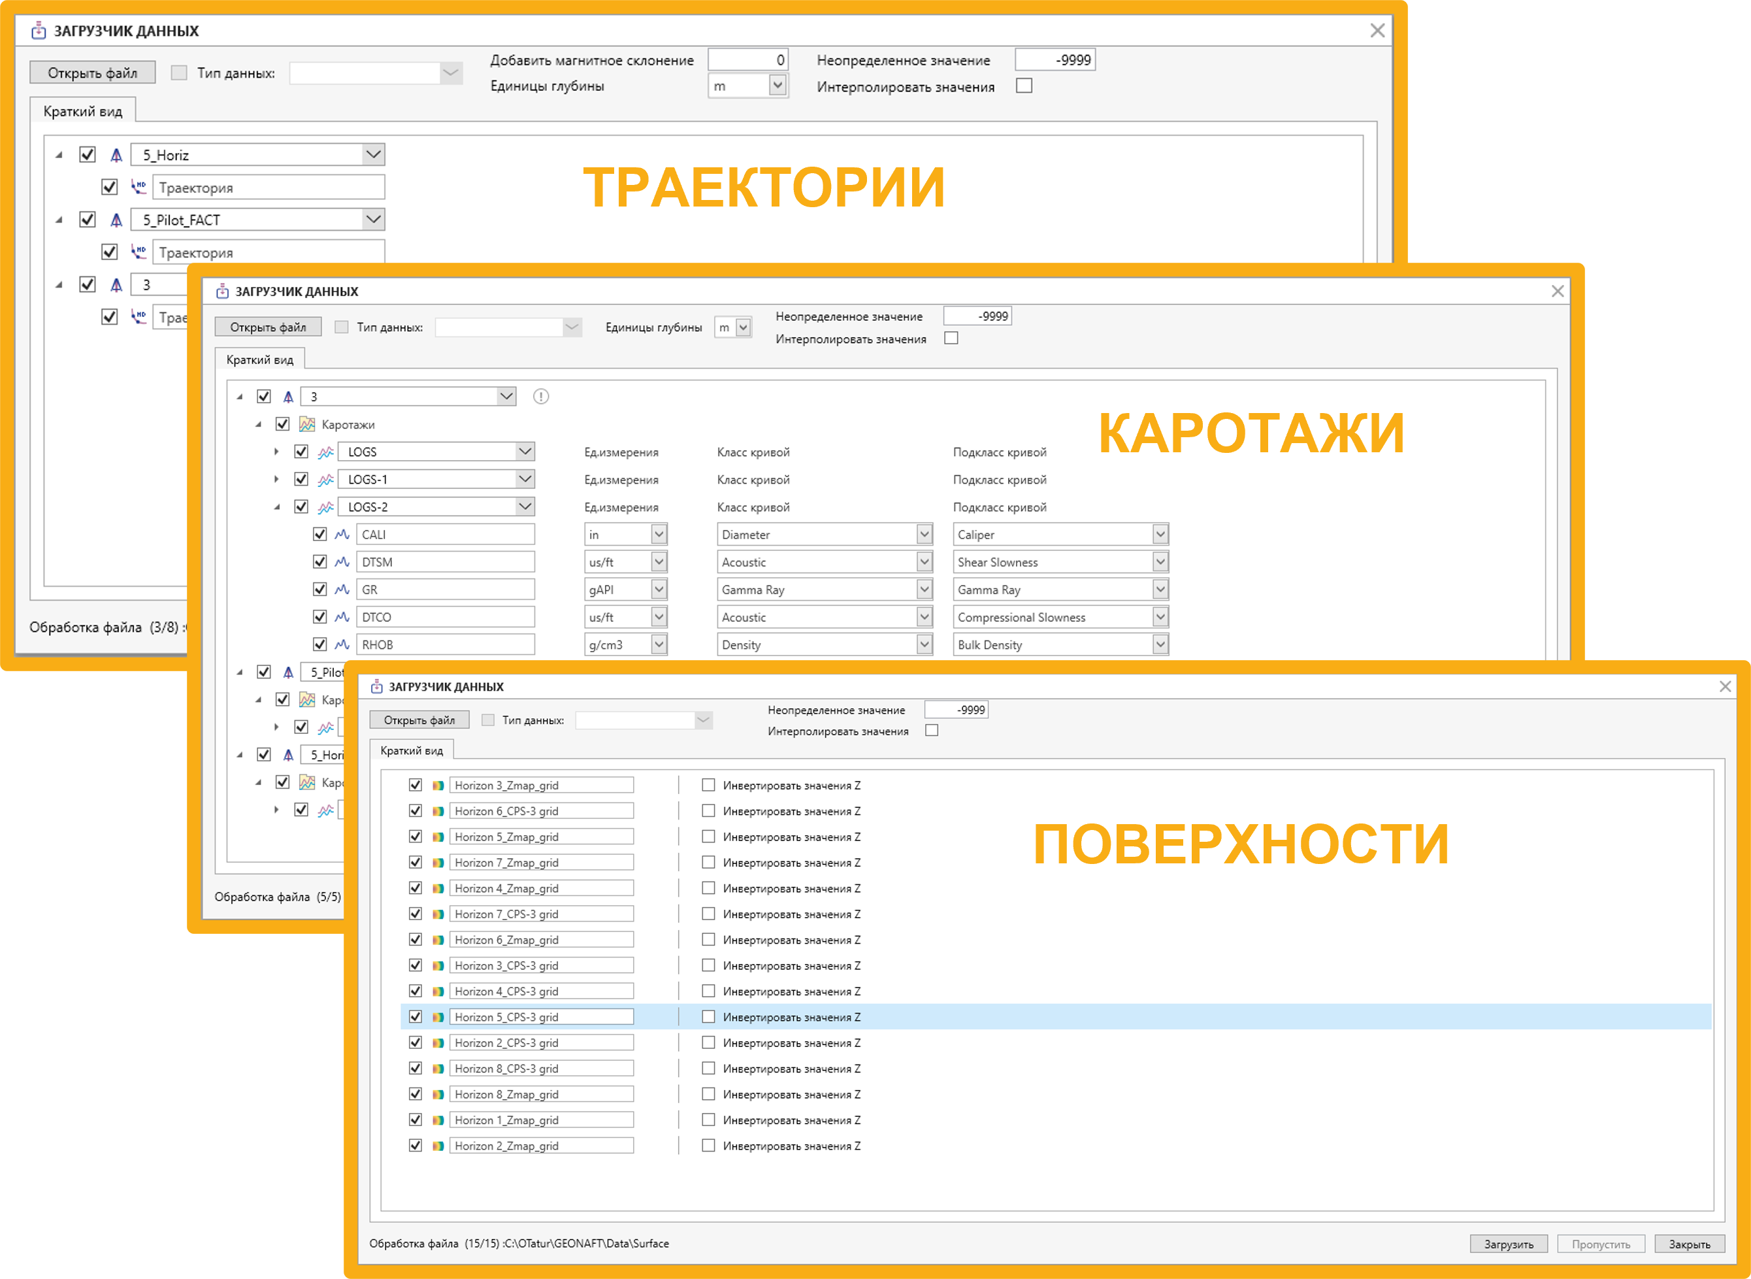Click the curve icon beside DTCO
The image size is (1751, 1279).
click(342, 618)
